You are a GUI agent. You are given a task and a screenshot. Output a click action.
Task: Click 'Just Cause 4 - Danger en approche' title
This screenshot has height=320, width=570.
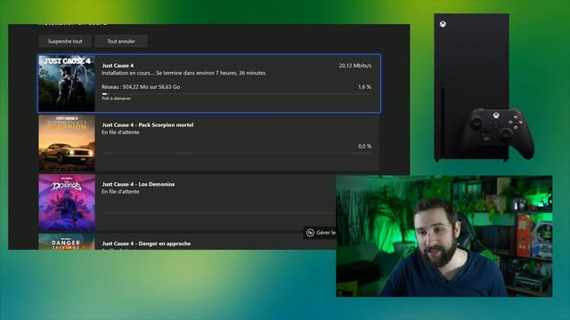pos(146,244)
